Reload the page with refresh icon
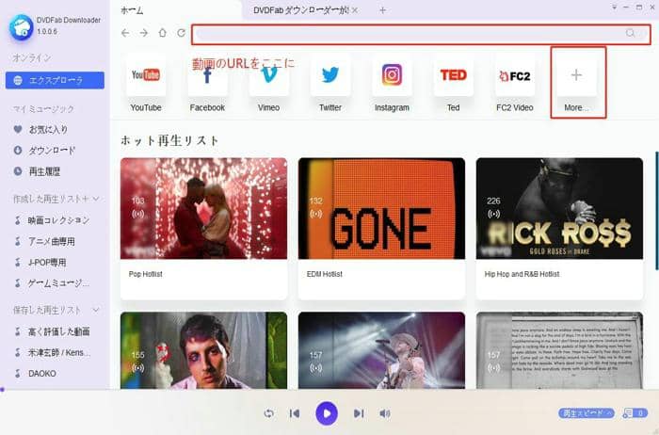 tap(181, 33)
